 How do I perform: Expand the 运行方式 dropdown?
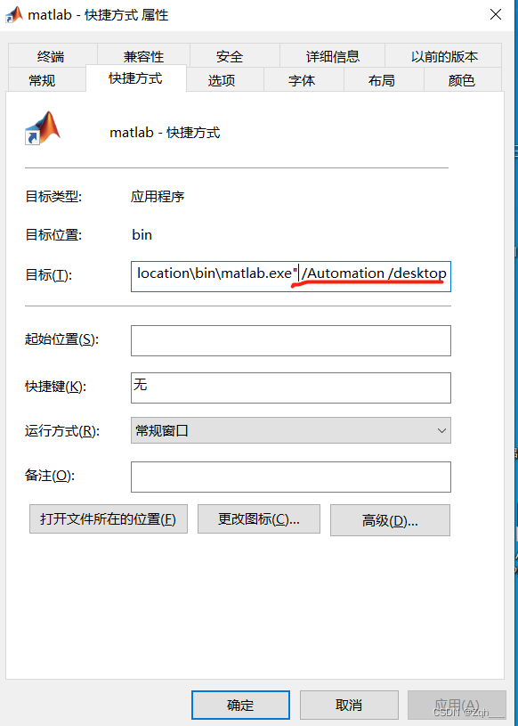click(x=291, y=430)
